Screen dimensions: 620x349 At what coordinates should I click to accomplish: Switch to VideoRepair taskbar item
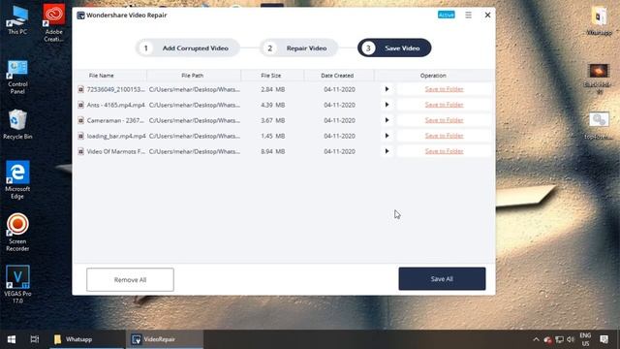pyautogui.click(x=165, y=339)
